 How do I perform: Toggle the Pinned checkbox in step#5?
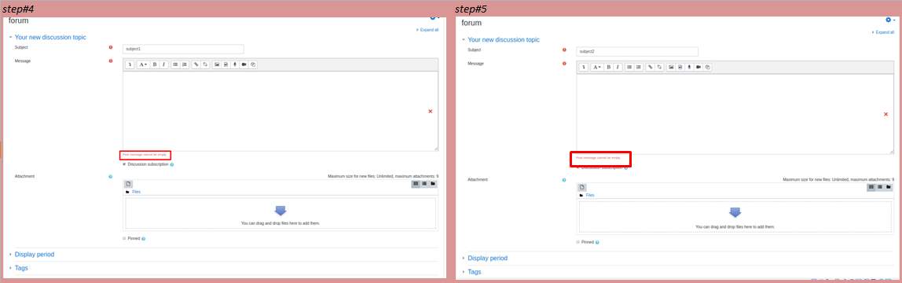click(x=578, y=242)
